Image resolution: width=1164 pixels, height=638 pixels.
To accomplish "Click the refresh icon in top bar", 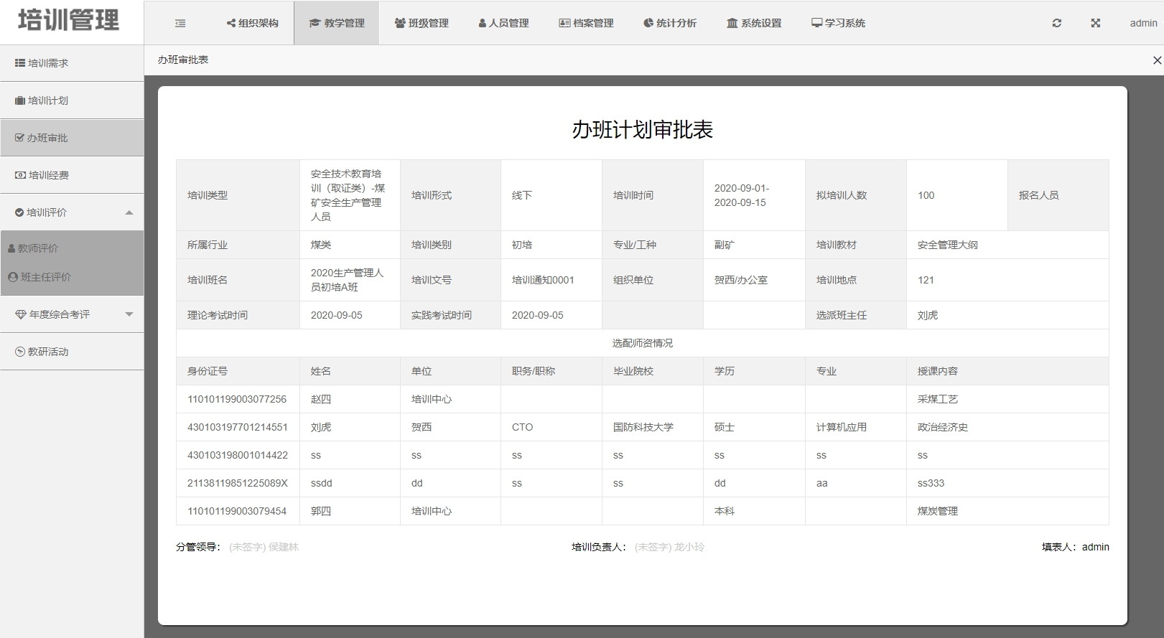I will click(x=1056, y=23).
